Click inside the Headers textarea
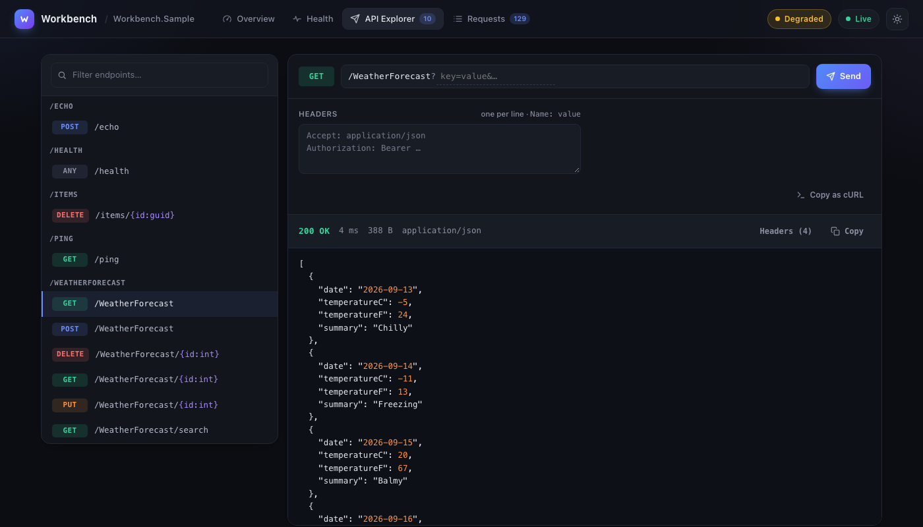The width and height of the screenshot is (923, 527). point(440,149)
